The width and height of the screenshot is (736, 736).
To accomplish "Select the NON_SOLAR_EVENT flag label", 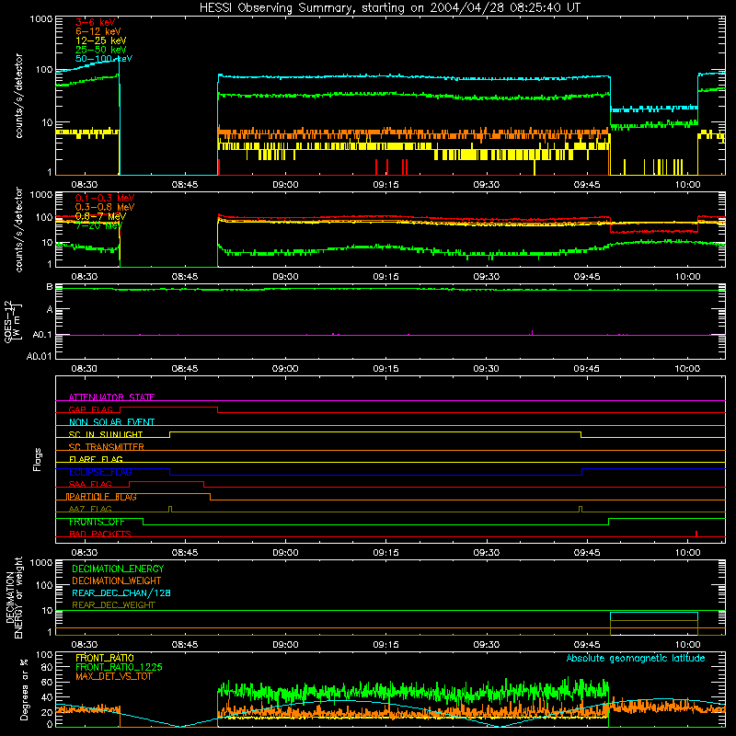I will point(111,422).
